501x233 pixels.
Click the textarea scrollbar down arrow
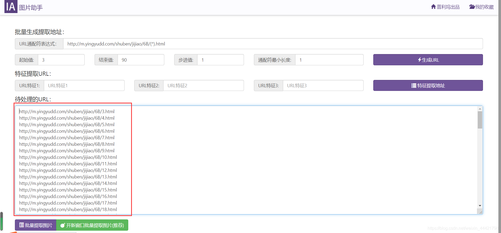click(x=480, y=206)
